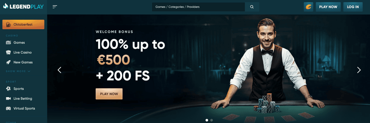Click the search magnifier icon

[252, 7]
